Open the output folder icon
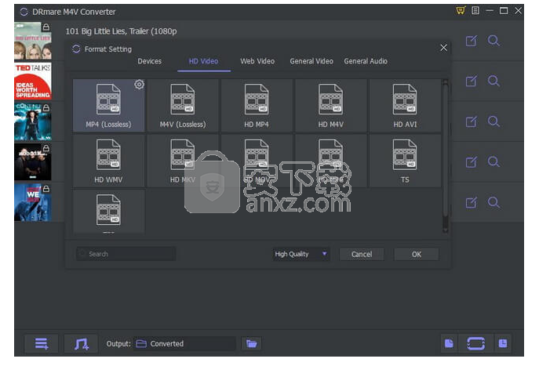 [252, 344]
